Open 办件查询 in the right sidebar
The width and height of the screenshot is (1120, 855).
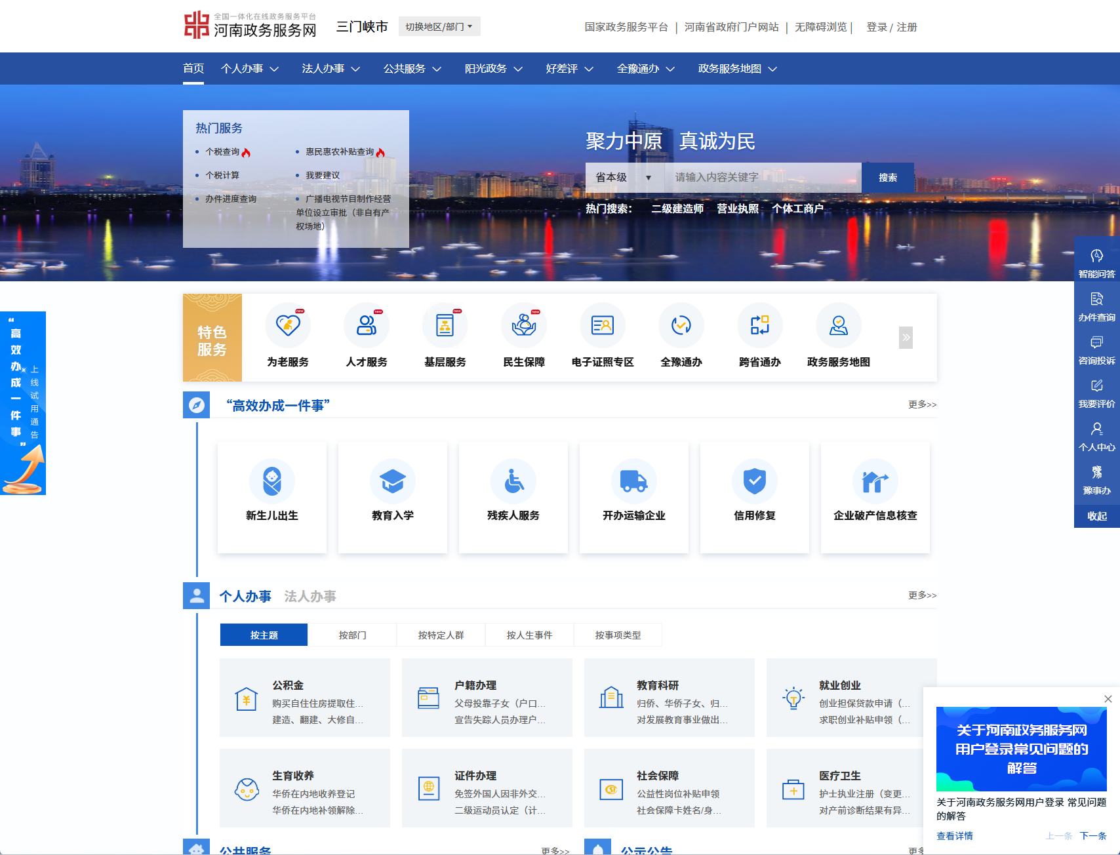point(1097,307)
